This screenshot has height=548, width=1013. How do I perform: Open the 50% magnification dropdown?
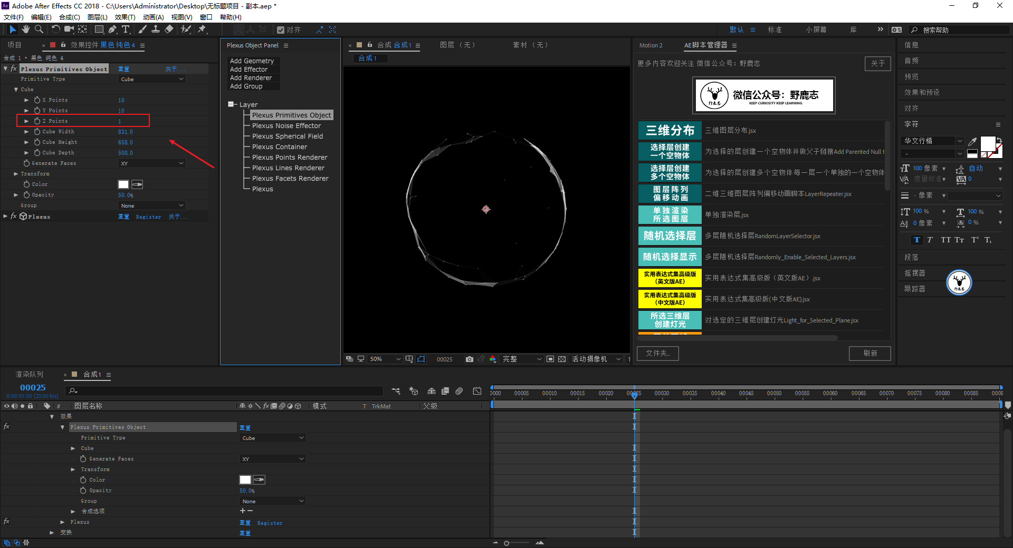tap(385, 359)
